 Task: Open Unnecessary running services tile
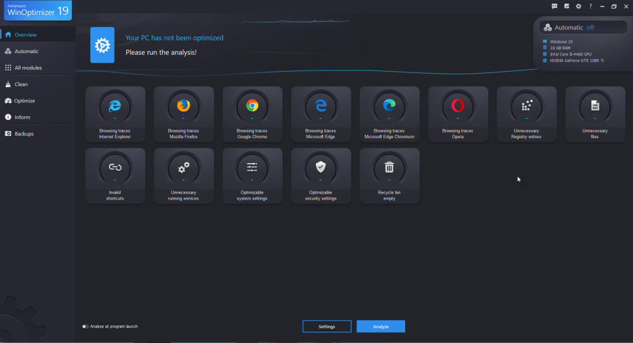point(184,176)
